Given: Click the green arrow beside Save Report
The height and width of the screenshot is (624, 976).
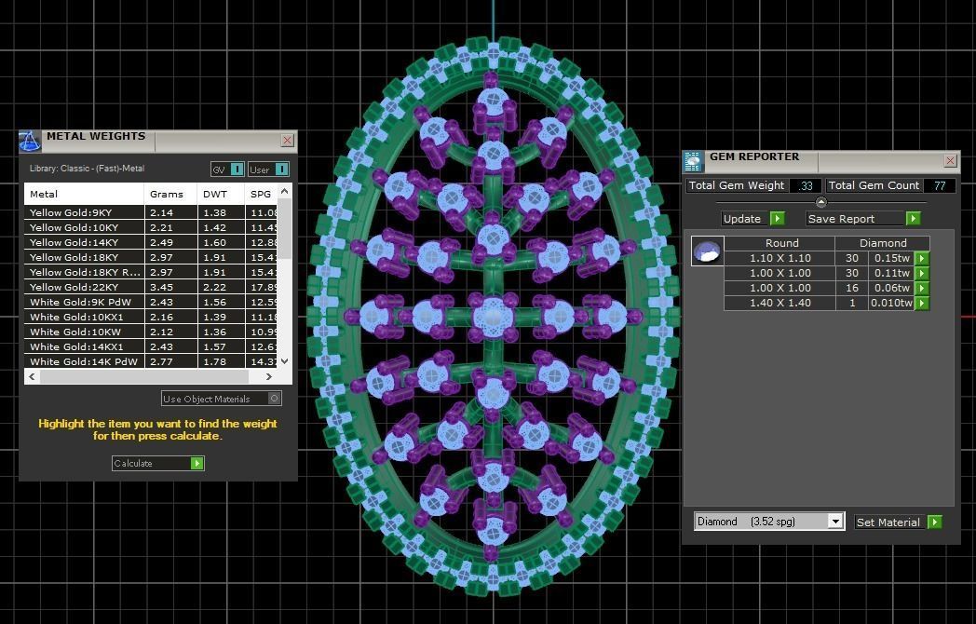Looking at the screenshot, I should point(913,219).
